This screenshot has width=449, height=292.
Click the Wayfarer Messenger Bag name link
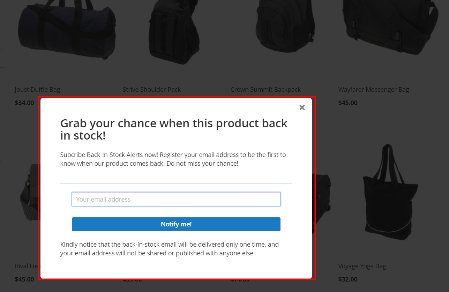tap(373, 90)
